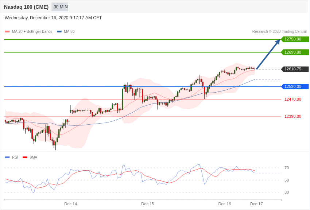The width and height of the screenshot is (310, 210).
Task: Click the Nasdaq 100 (CME) title
Action: tap(26, 7)
